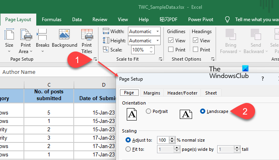Image resolution: width=279 pixels, height=160 pixels.
Task: Switch to the Margins tab
Action: [152, 93]
